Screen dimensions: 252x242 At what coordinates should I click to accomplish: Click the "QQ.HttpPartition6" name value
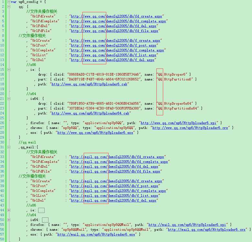175,79
